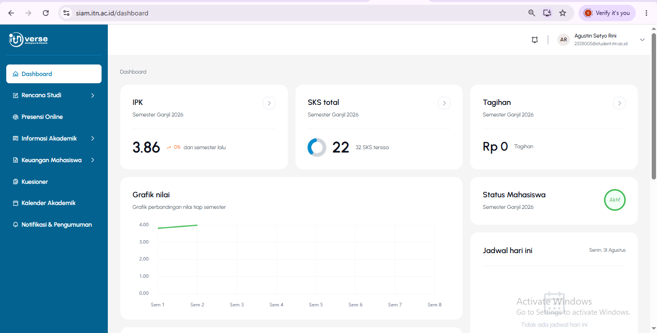Click the ITN verse logo
The width and height of the screenshot is (657, 333).
click(x=28, y=39)
